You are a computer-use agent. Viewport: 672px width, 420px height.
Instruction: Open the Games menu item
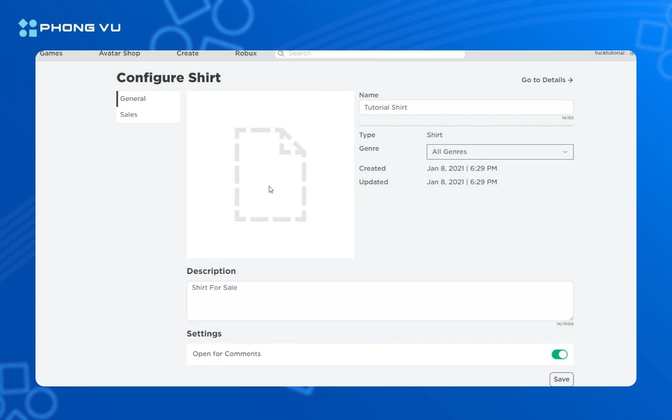click(51, 54)
